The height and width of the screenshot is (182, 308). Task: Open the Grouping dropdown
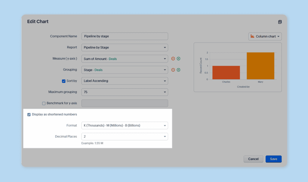tap(125, 70)
